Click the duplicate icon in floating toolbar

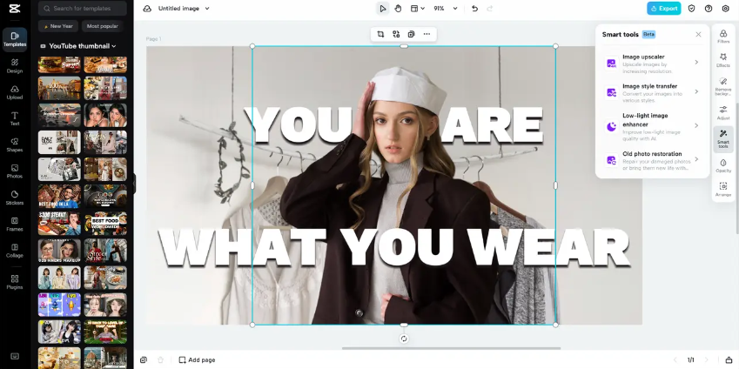pyautogui.click(x=411, y=34)
